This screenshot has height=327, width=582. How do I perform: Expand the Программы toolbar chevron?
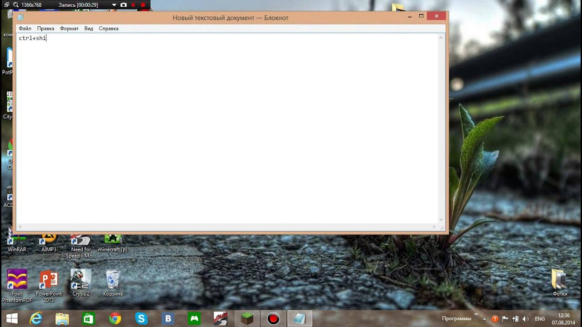pyautogui.click(x=477, y=314)
